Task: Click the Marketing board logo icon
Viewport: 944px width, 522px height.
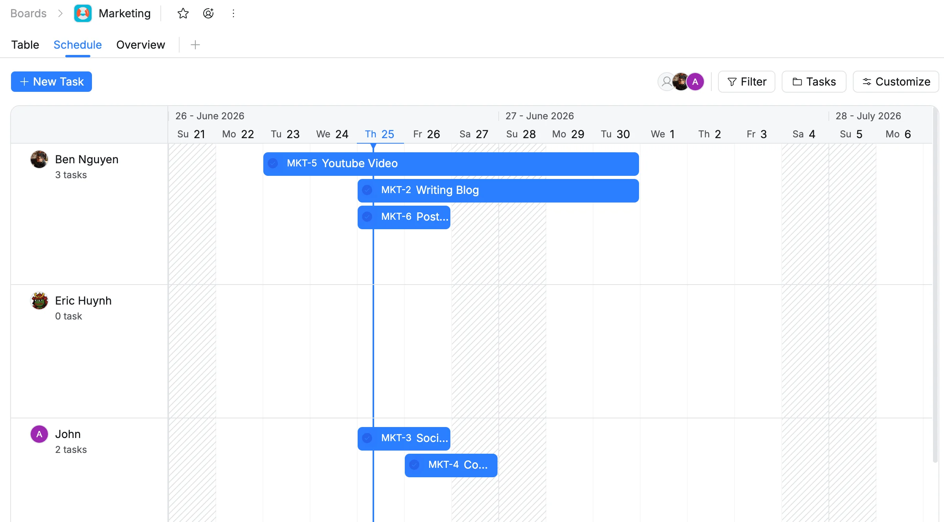Action: click(x=83, y=13)
